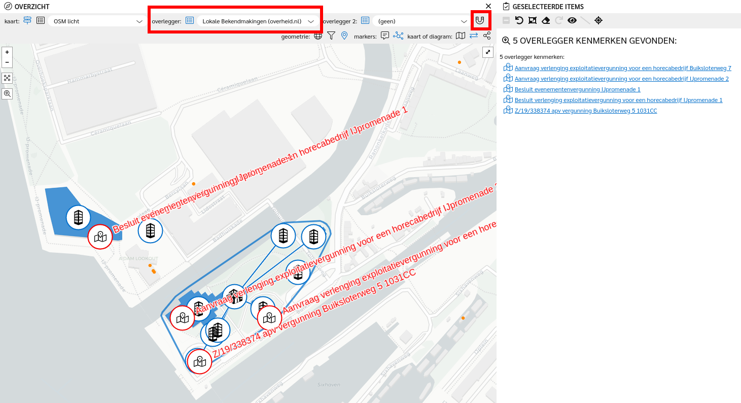741x403 pixels.
Task: Click the eraser icon in the selection toolbar
Action: [x=546, y=20]
